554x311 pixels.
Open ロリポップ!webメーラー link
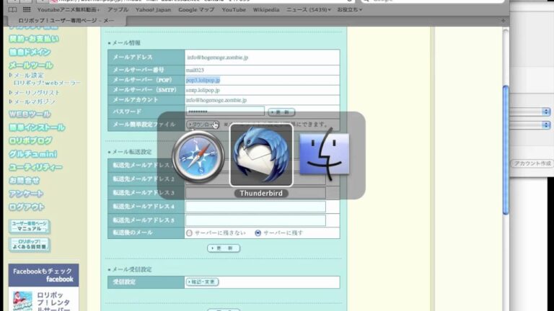click(48, 83)
